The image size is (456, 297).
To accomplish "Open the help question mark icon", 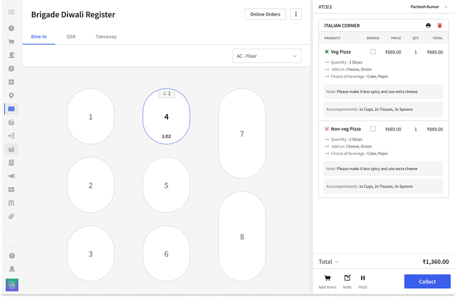I will tap(11, 256).
